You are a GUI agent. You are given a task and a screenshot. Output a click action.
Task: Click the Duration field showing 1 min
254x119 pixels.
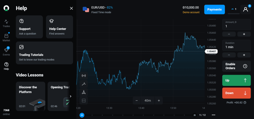click(236, 45)
